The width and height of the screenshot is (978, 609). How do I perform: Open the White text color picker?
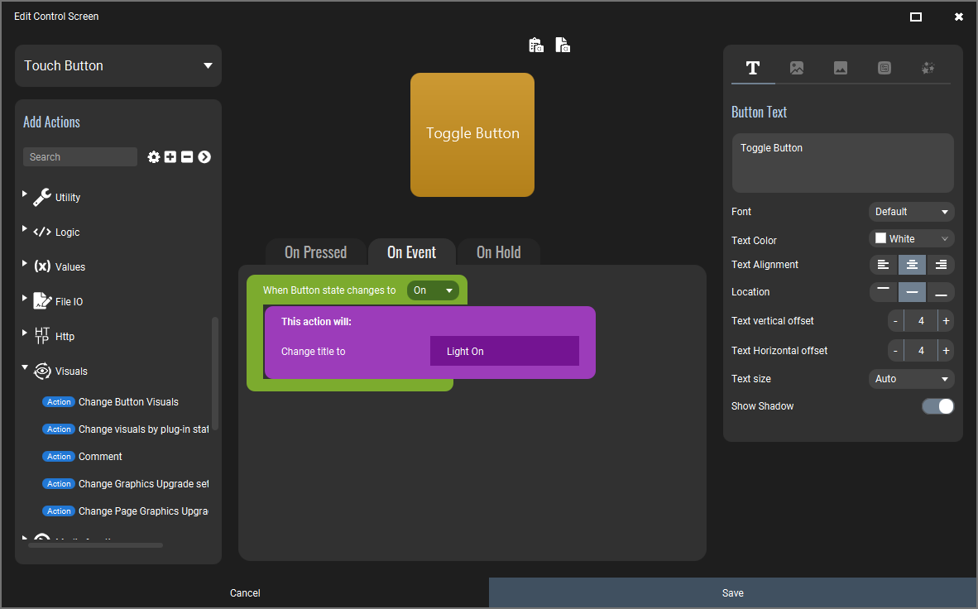(x=911, y=238)
